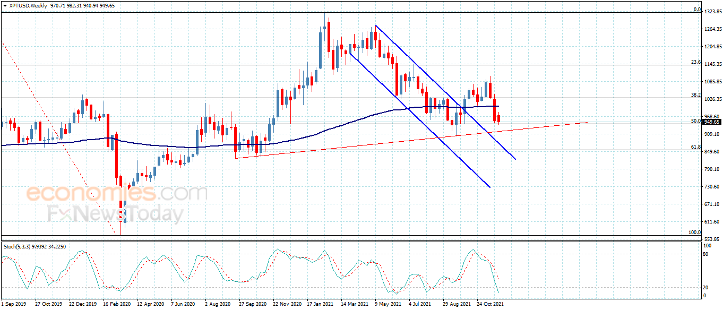Click the 1145.35 price axis label
The image size is (723, 310).
point(712,64)
